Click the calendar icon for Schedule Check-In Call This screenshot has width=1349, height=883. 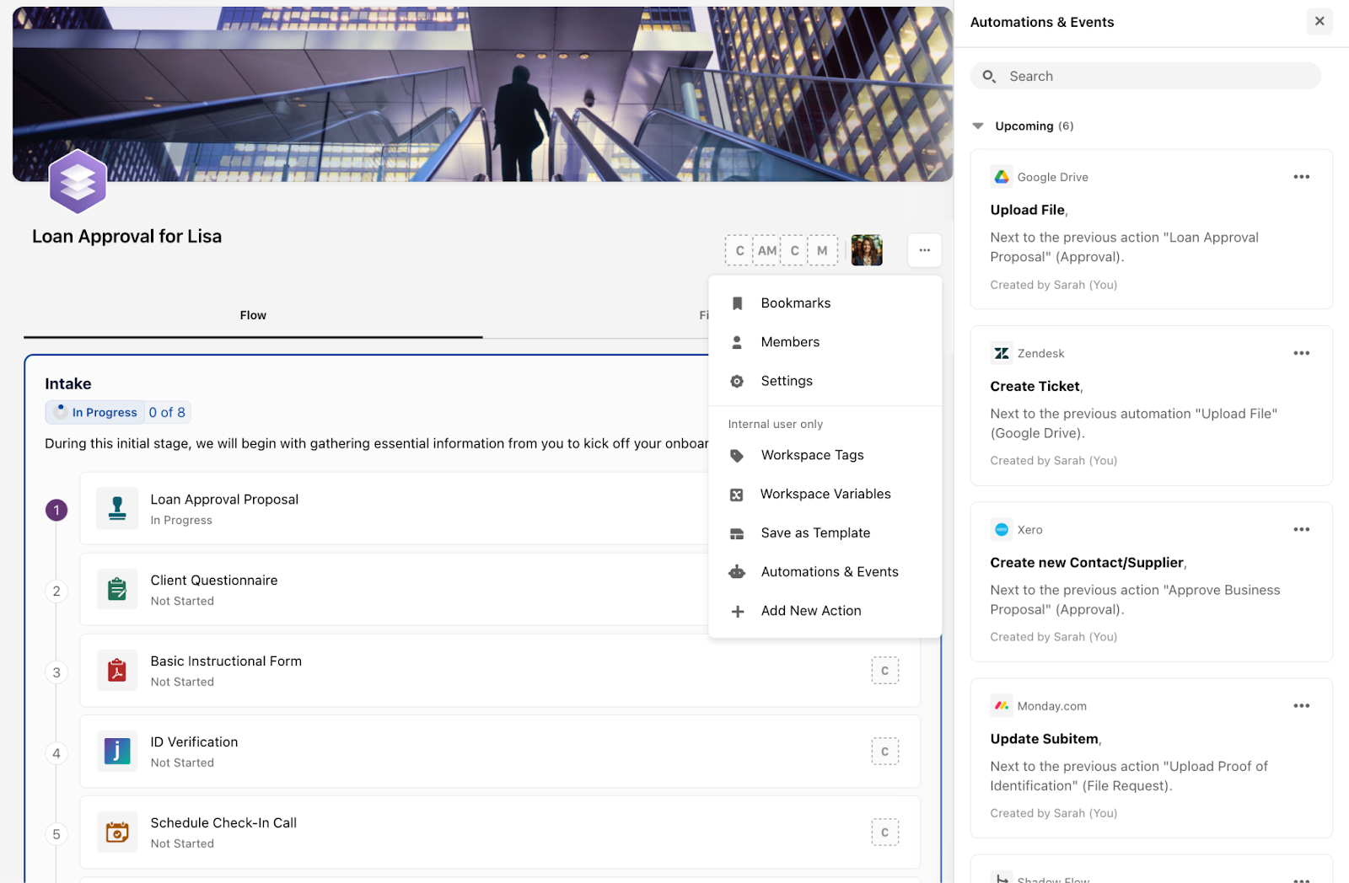(x=117, y=832)
